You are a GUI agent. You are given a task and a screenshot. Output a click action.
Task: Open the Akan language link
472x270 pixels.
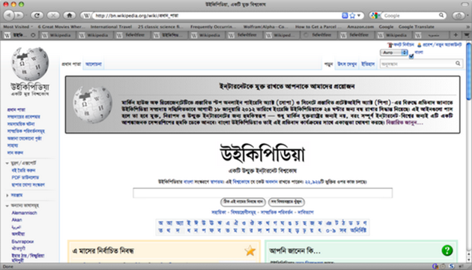coord(16,220)
